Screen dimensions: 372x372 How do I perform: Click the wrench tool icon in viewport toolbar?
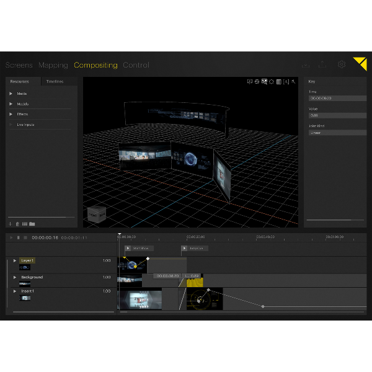click(293, 82)
